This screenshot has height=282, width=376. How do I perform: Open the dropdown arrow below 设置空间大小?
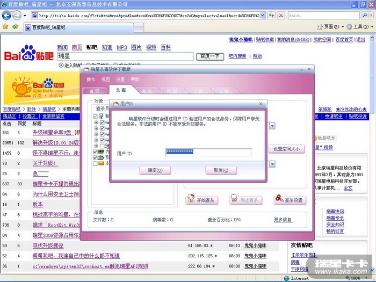[272, 164]
